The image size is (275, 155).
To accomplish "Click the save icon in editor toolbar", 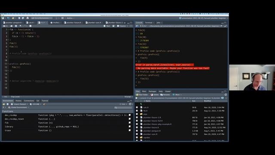I will pyautogui.click(x=16, y=26).
